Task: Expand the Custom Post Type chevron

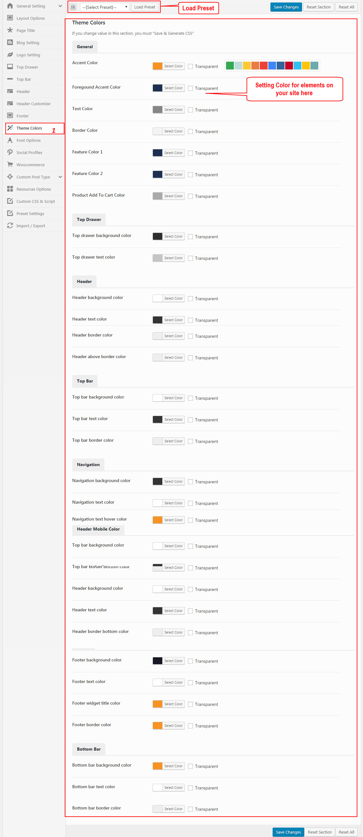Action: coord(60,177)
